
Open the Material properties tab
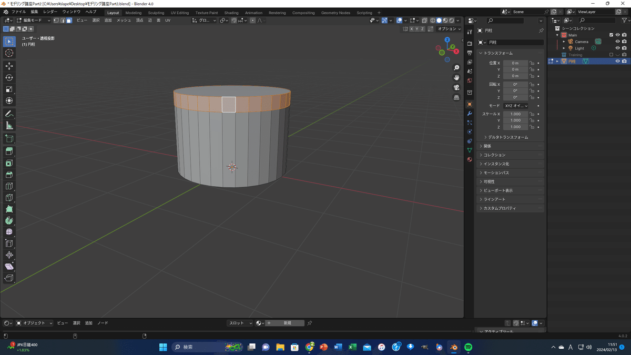470,159
